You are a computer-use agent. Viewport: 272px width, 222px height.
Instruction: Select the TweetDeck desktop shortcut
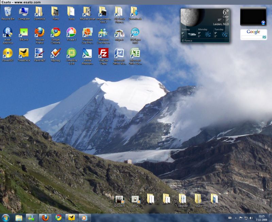[24, 55]
